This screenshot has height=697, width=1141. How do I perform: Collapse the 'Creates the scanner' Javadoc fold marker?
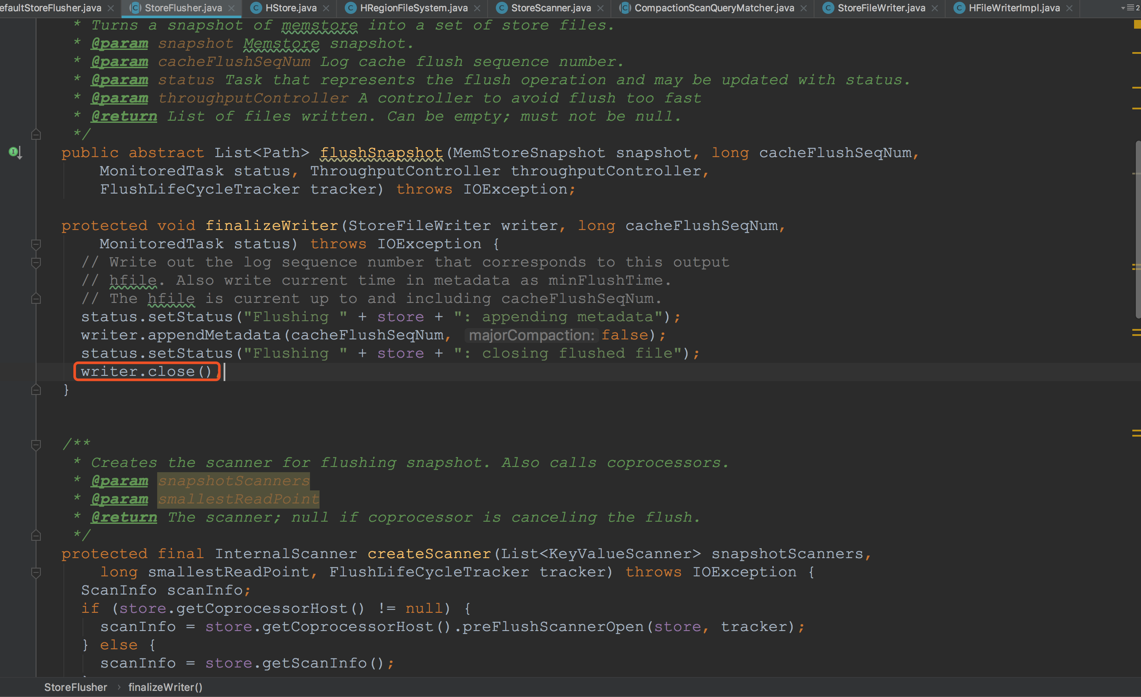click(x=36, y=445)
